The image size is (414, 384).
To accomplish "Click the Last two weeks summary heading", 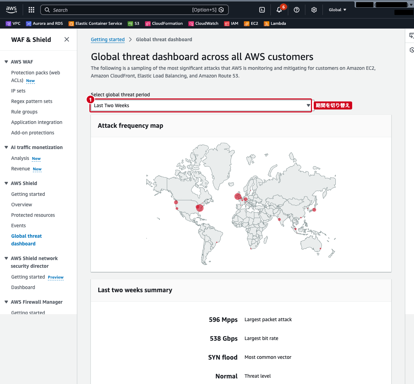I will point(135,290).
